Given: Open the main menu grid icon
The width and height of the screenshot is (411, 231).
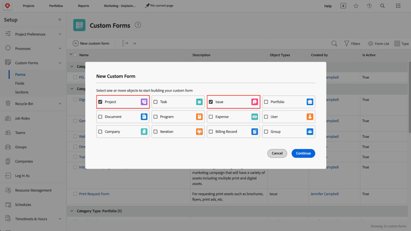Looking at the screenshot, I should 398,6.
